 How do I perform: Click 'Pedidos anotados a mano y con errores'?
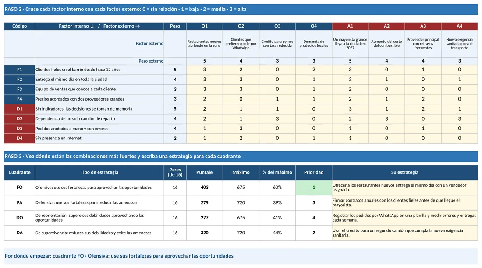[72, 129]
